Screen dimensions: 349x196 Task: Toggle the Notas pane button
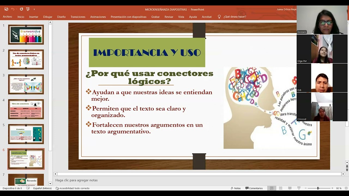click(x=236, y=188)
